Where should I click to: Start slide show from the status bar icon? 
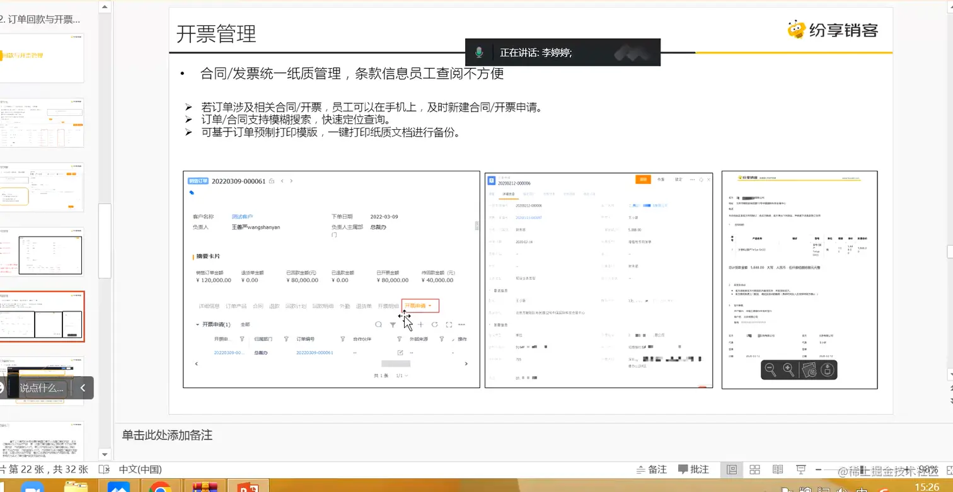coord(800,469)
